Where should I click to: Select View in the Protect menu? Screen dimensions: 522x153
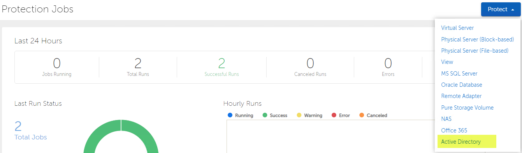coord(447,62)
